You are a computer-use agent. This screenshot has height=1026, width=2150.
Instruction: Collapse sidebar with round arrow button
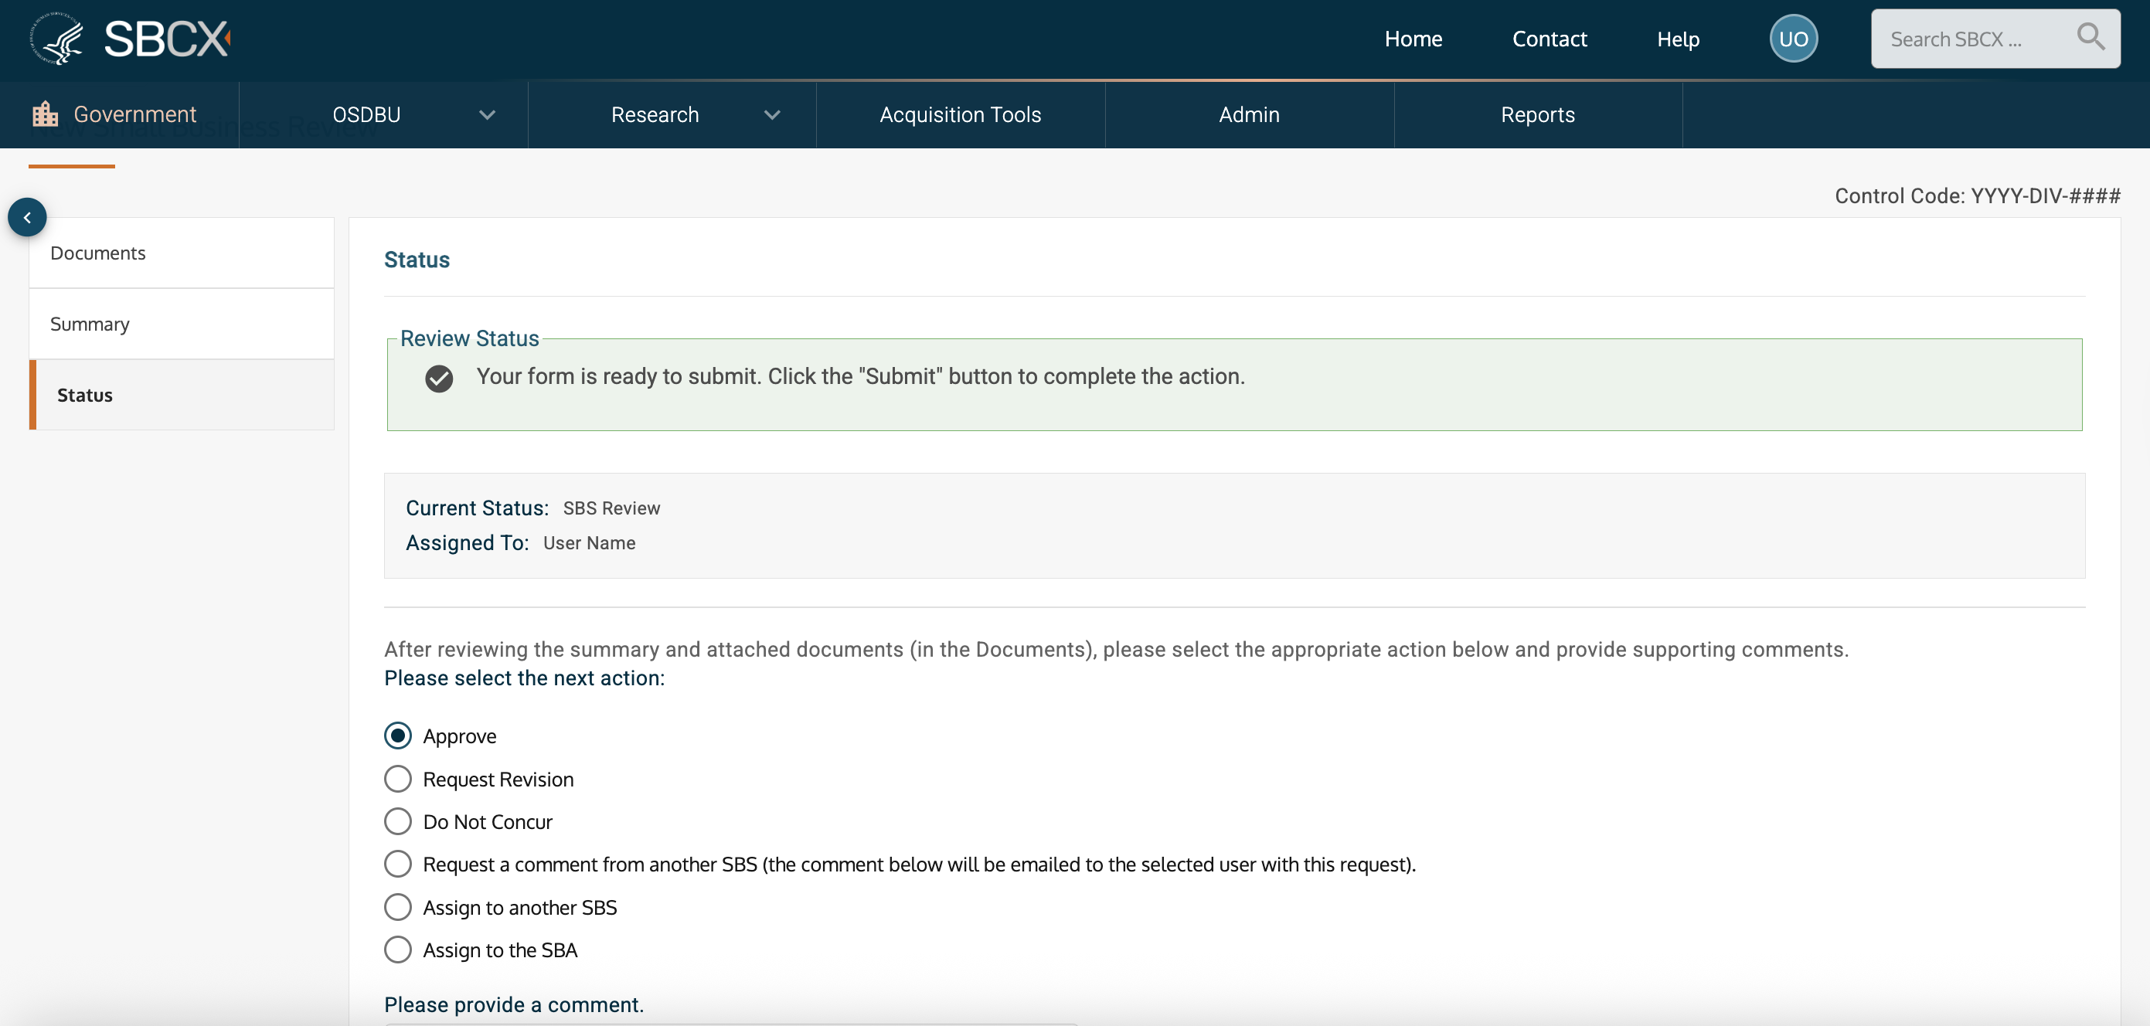pos(28,218)
